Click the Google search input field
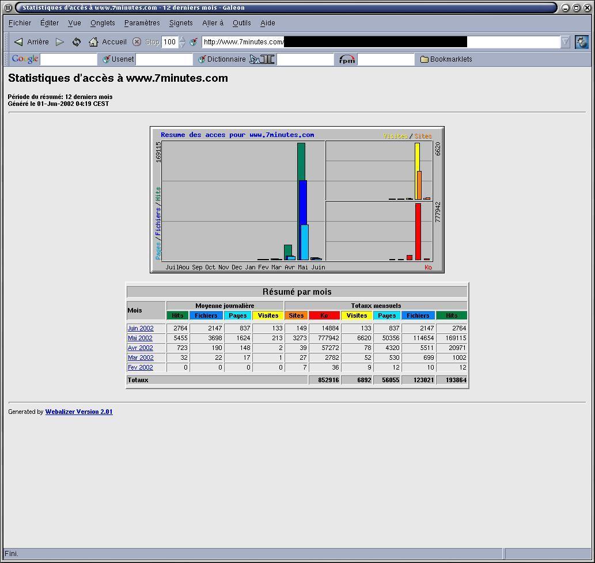Image resolution: width=595 pixels, height=563 pixels. pyautogui.click(x=69, y=59)
